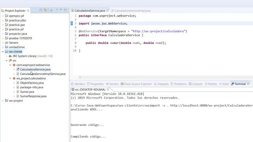The width and height of the screenshot is (253, 142).
Task: Switch to the Servers view tab
Action: pyautogui.click(x=112, y=84)
